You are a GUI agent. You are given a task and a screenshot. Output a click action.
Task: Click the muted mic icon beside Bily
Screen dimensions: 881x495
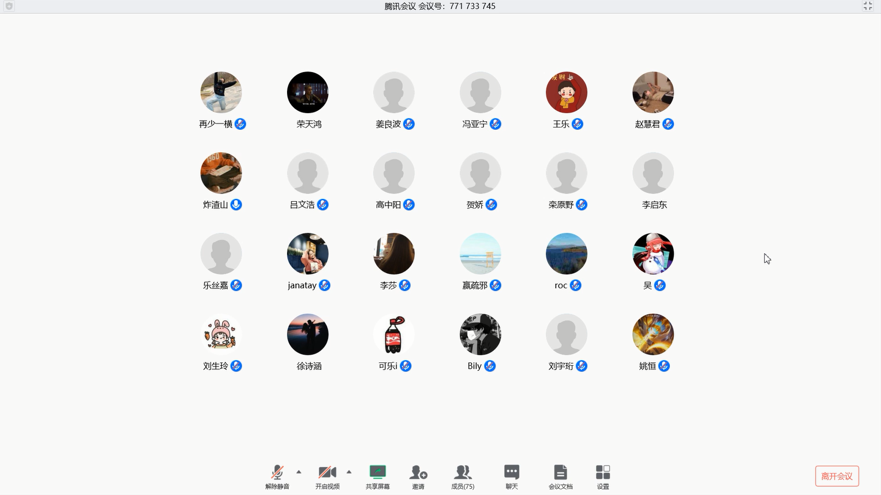pos(490,366)
